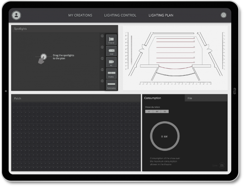This screenshot has height=187, width=244.
Task: Click the Save disk icon
Action: [222, 165]
